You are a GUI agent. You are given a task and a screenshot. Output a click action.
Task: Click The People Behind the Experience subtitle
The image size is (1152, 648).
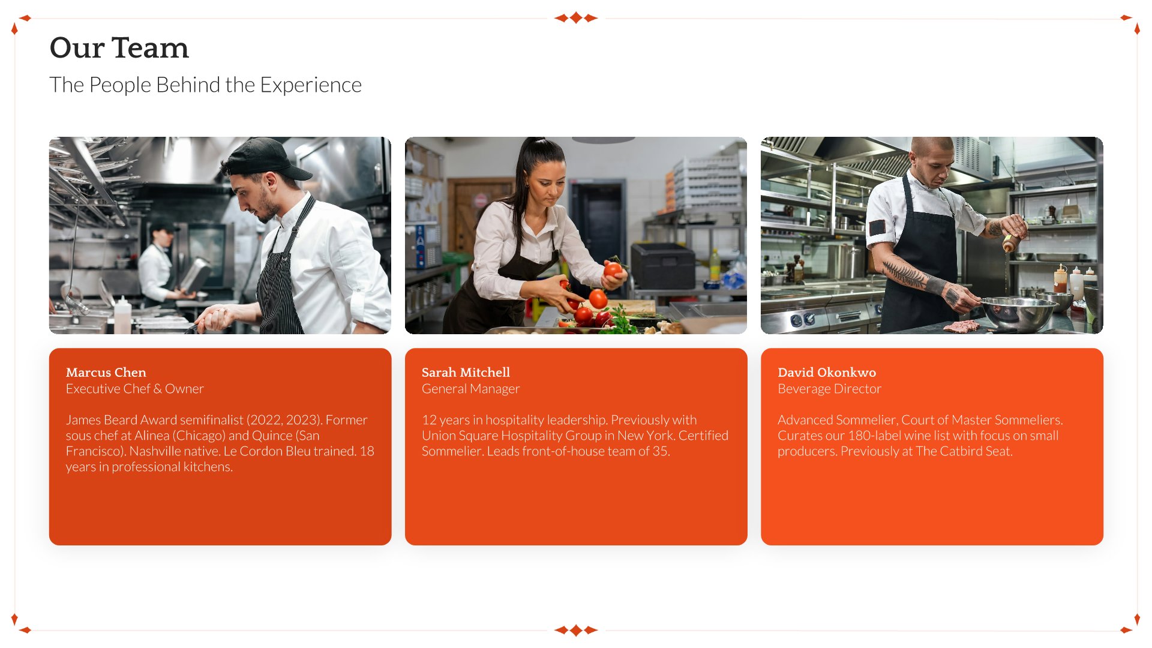pos(205,85)
